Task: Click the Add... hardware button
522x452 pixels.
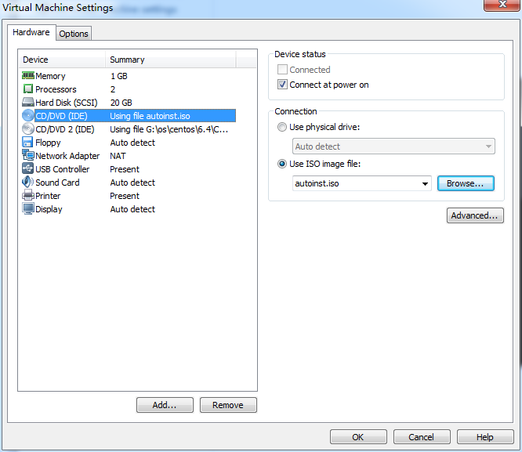Action: point(165,405)
